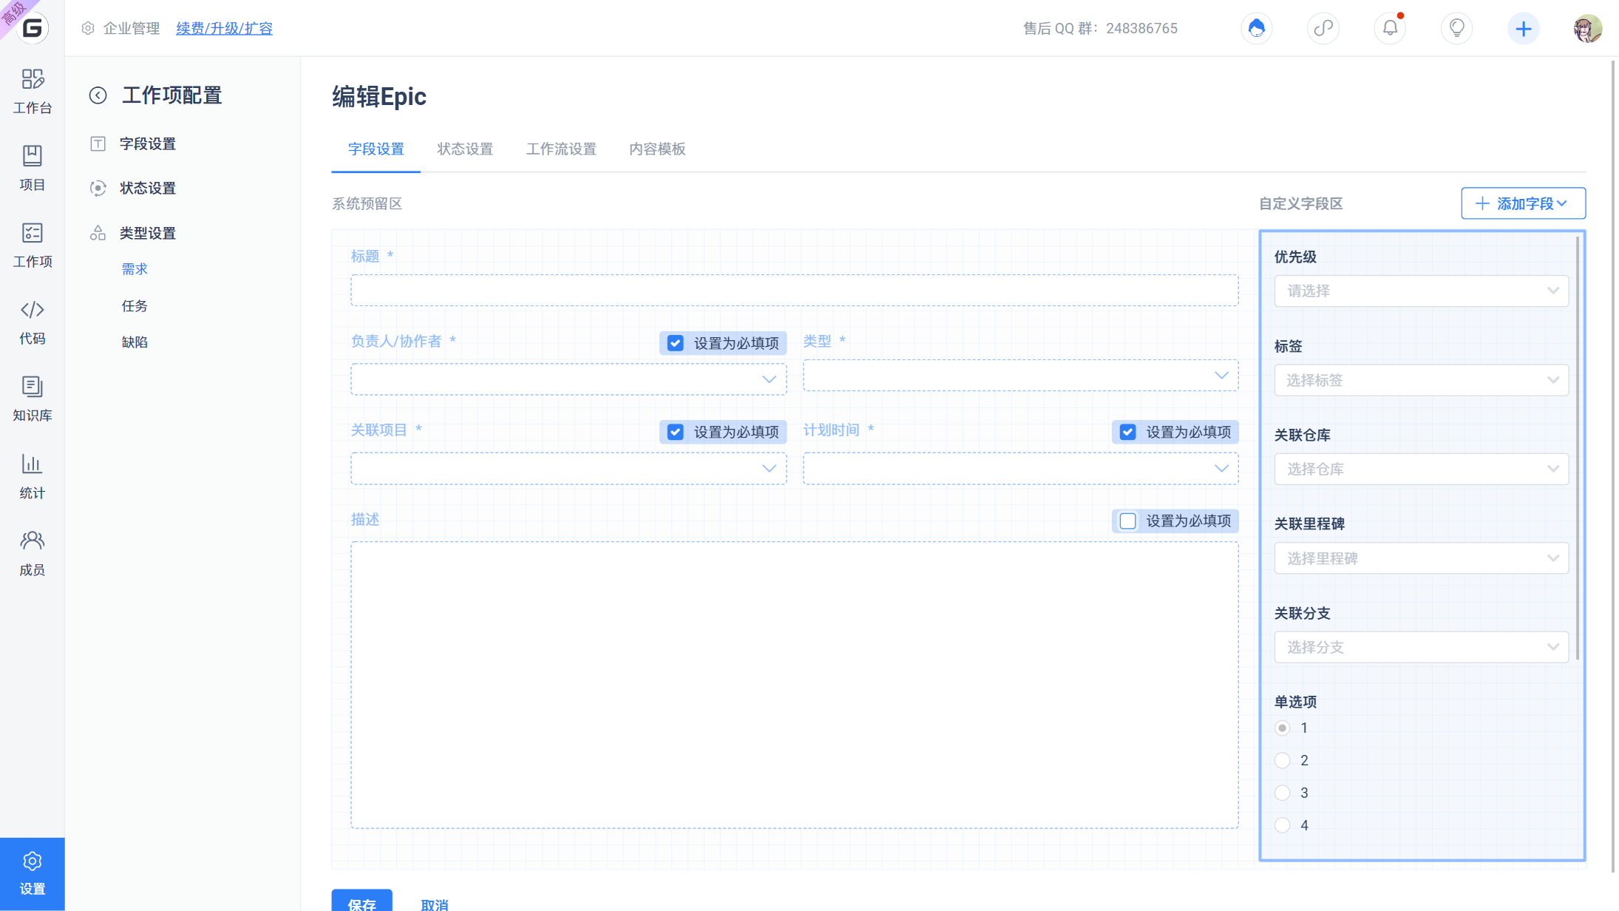Expand the 关联项目 dropdown
The image size is (1619, 911).
(568, 469)
